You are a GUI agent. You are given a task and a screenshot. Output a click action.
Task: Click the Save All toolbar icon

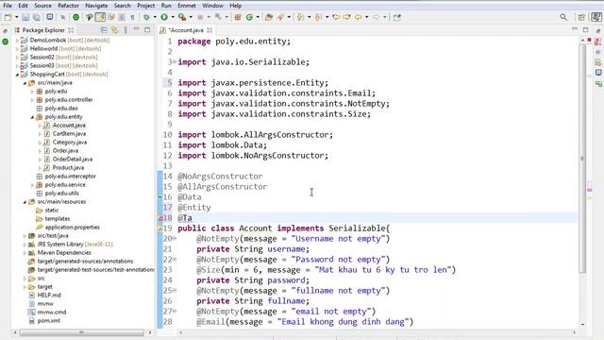tap(37, 17)
